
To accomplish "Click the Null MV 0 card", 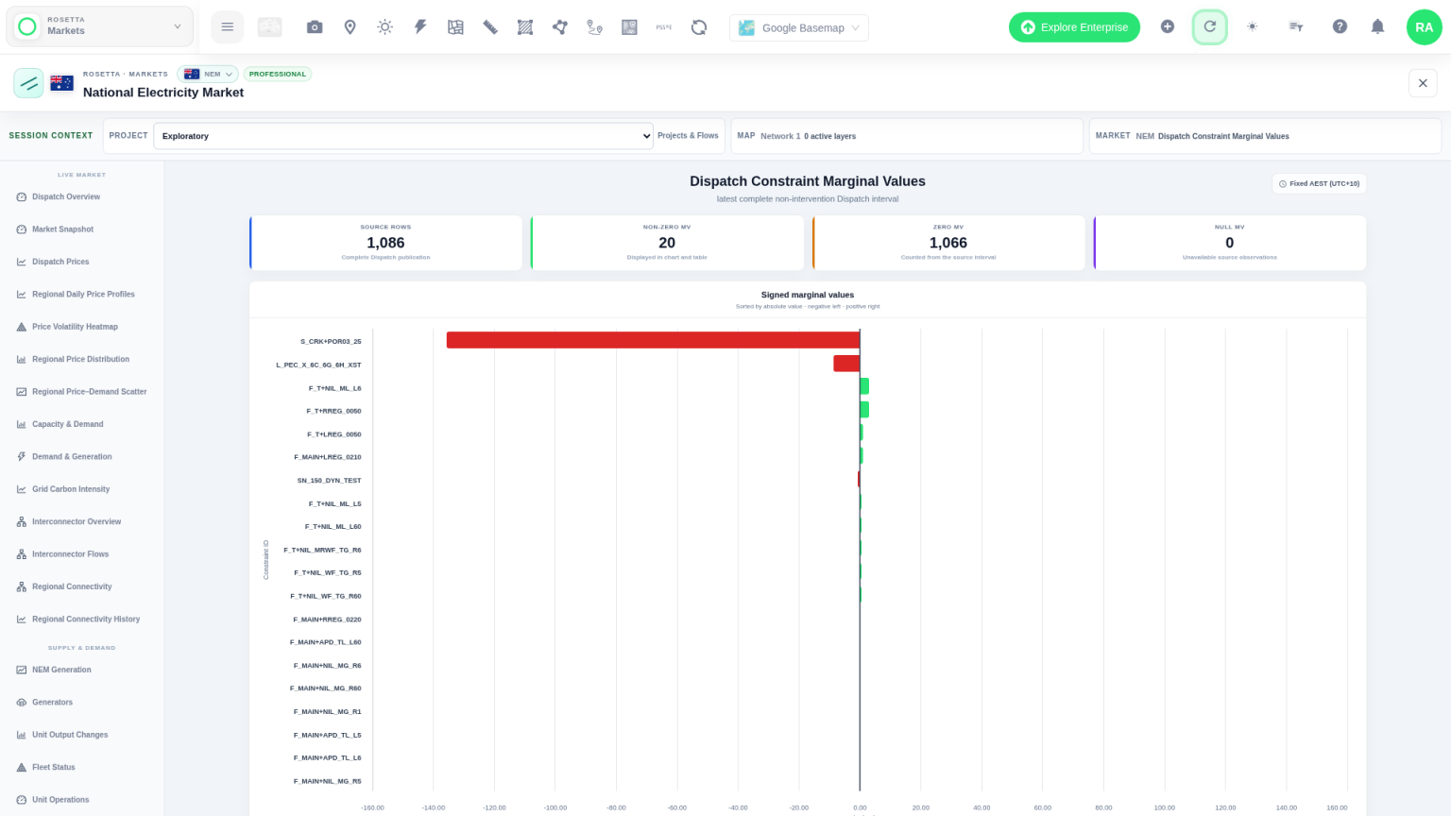I will 1230,243.
